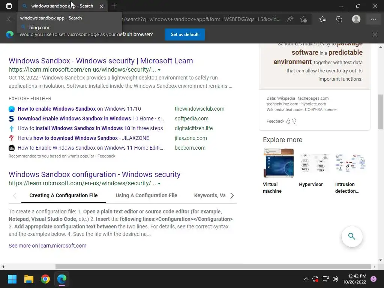The image size is (384, 288).
Task: Click See more on learn.microsoft.com
Action: pyautogui.click(x=48, y=246)
